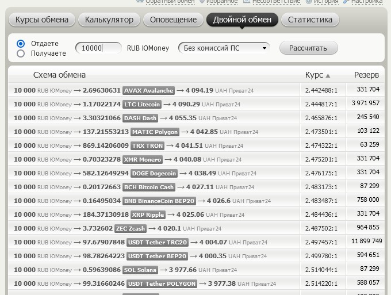Click the SOL Solana currency tag
The width and height of the screenshot is (391, 295).
click(140, 270)
